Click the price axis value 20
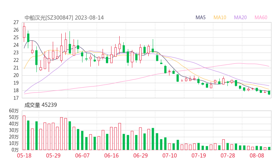Screen dimensions: 275x164 coord(16,75)
